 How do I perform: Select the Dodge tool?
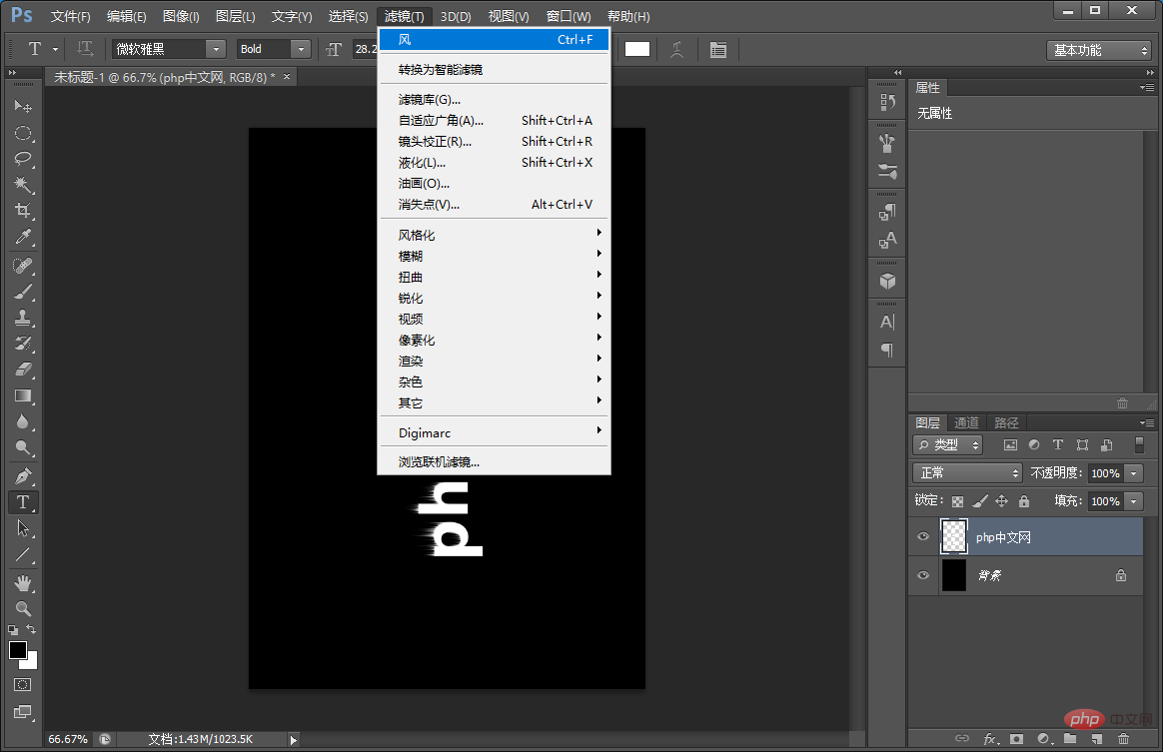23,447
